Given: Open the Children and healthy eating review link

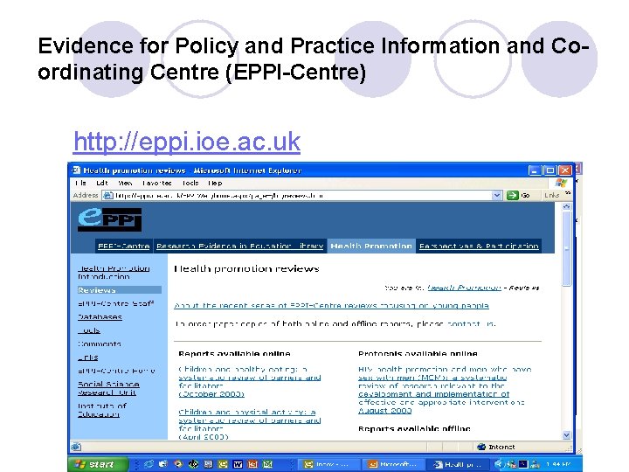Looking at the screenshot, I should [x=249, y=382].
